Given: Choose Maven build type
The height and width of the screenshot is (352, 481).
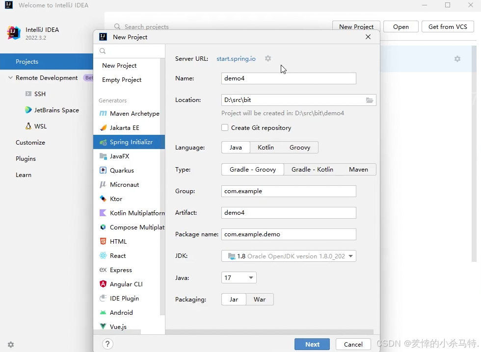Looking at the screenshot, I should tap(358, 170).
